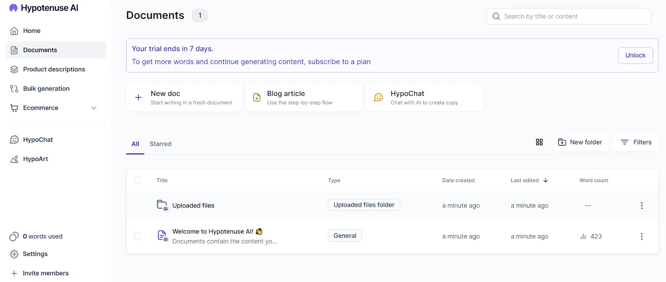Click 'Documents contain the content yo...' preview
Screen dimensions: 666x282
(225, 241)
